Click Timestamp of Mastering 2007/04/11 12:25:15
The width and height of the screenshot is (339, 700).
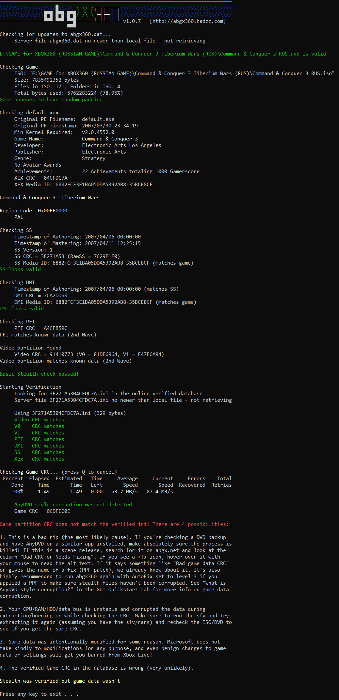click(x=78, y=243)
